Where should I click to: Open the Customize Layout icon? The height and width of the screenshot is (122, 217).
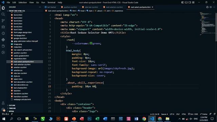coord(193,2)
